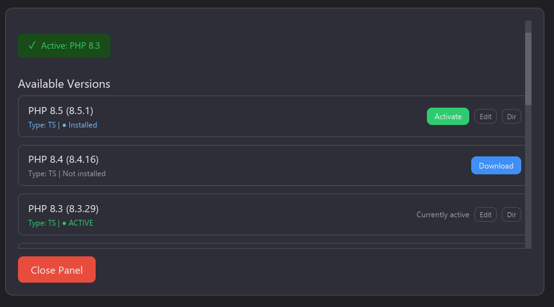
Task: Click the red Close Panel button
Action: coord(56,270)
